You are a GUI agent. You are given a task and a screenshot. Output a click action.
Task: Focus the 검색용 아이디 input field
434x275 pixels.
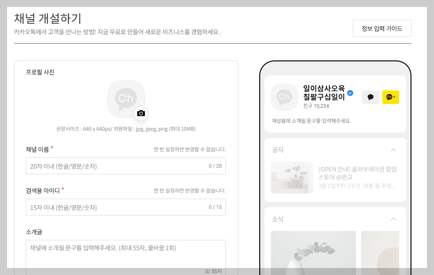coord(126,207)
